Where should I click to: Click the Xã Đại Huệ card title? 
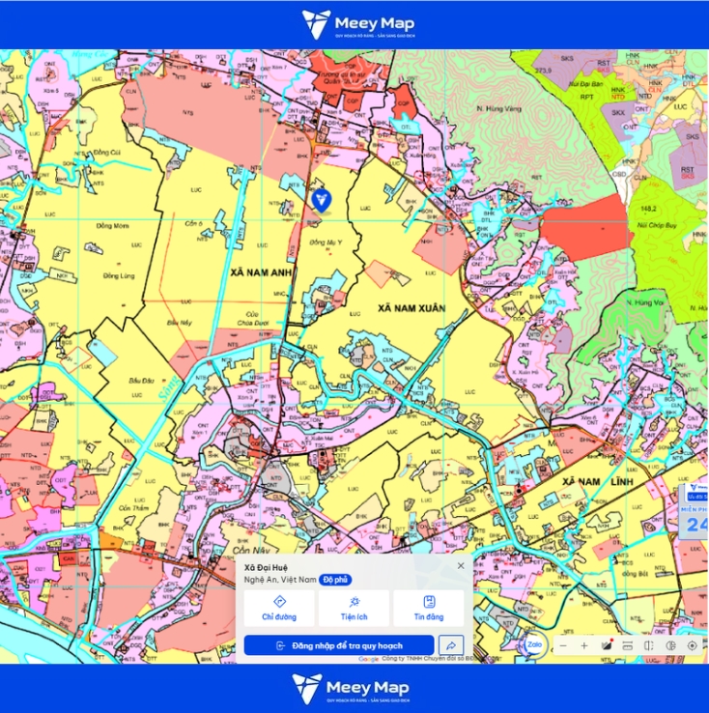(266, 567)
